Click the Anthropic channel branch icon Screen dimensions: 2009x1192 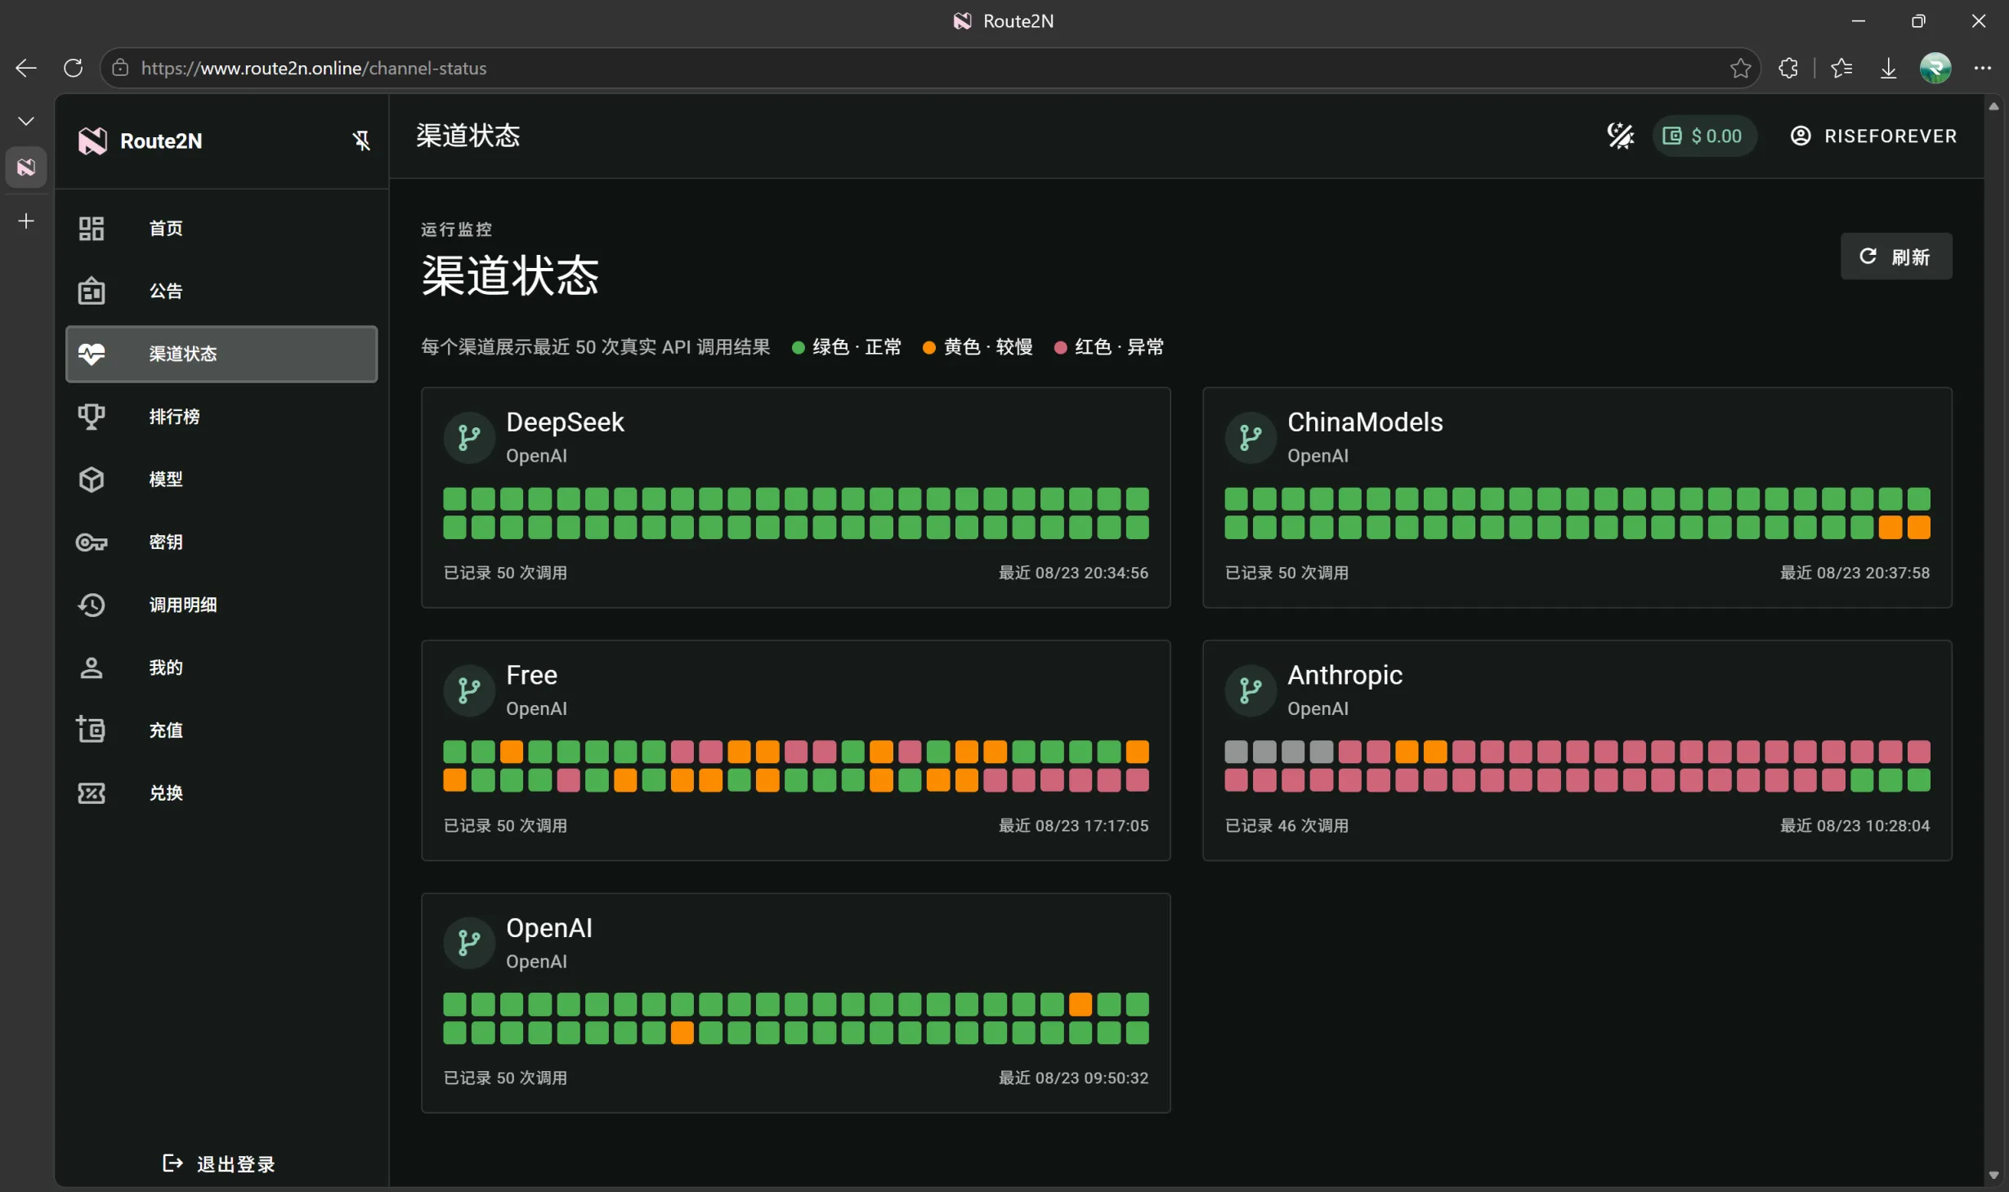click(1251, 690)
